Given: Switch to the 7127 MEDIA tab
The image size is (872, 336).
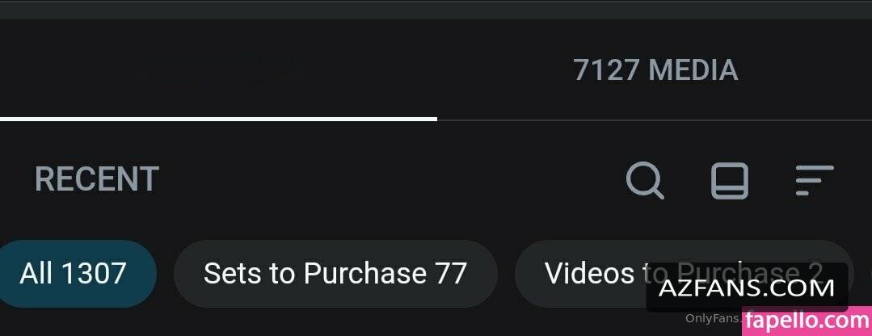Looking at the screenshot, I should coord(655,70).
